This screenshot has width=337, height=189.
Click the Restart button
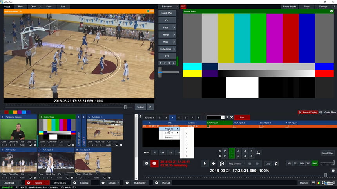[x=140, y=107]
